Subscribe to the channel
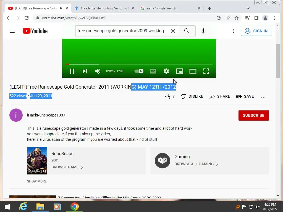This screenshot has height=212, width=283. pos(254,115)
